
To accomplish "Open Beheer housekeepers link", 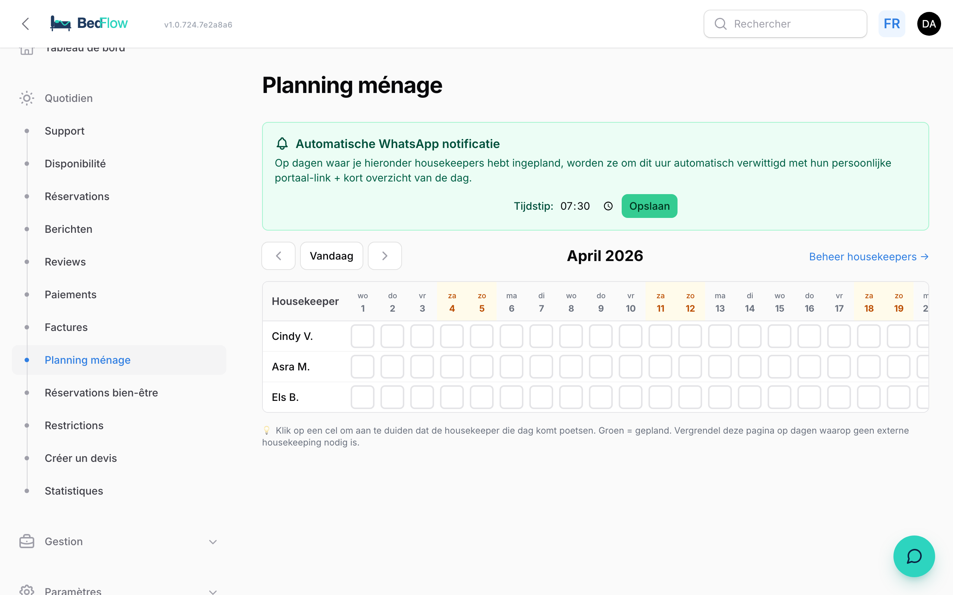I will [869, 257].
